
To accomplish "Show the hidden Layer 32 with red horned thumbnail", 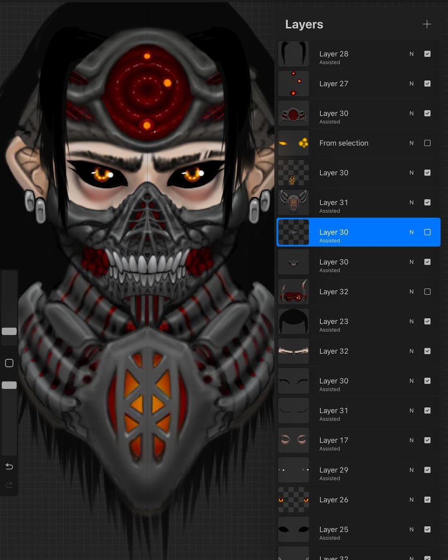I will point(427,291).
